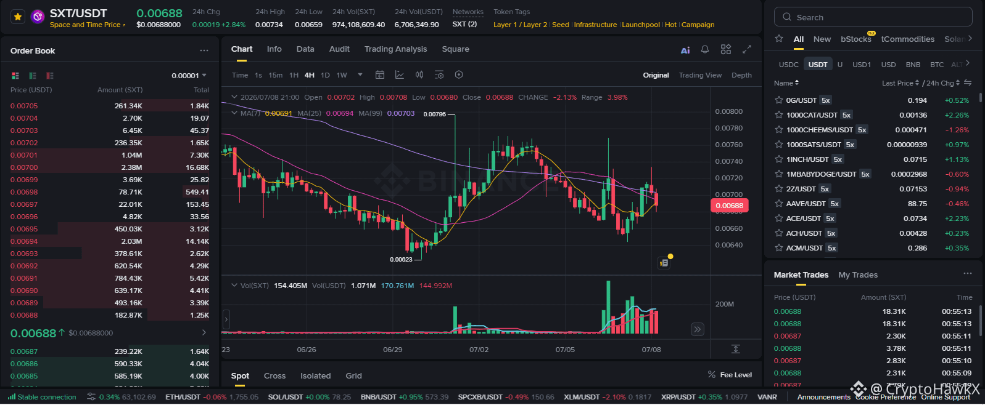Favorite the 1INCH/USDT pair star
985x405 pixels.
(779, 159)
